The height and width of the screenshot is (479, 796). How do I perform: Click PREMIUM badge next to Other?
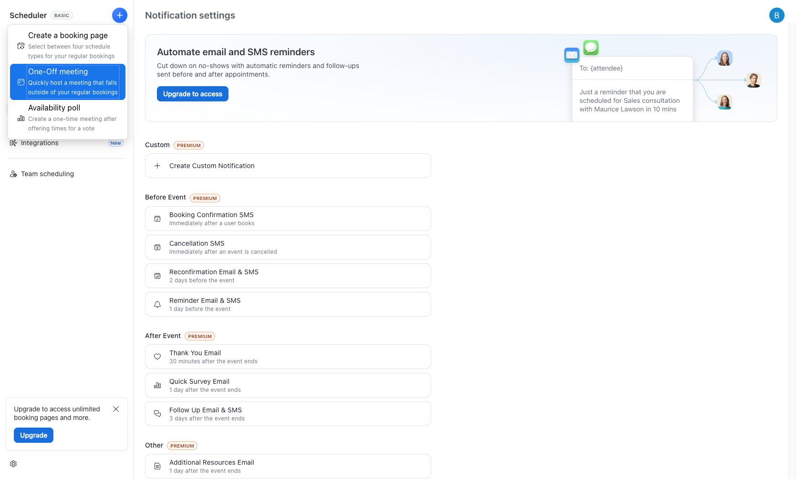[x=182, y=446]
